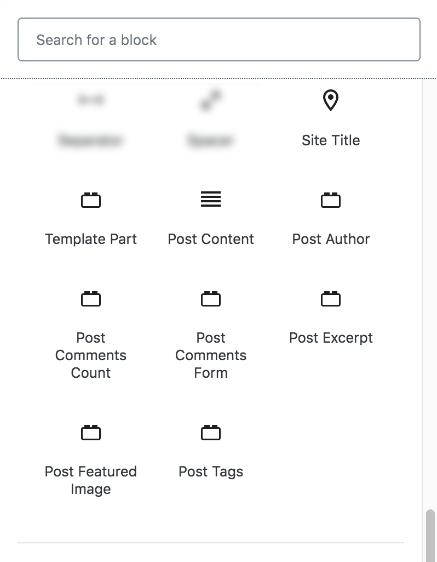Click the Template Part text label

point(91,239)
